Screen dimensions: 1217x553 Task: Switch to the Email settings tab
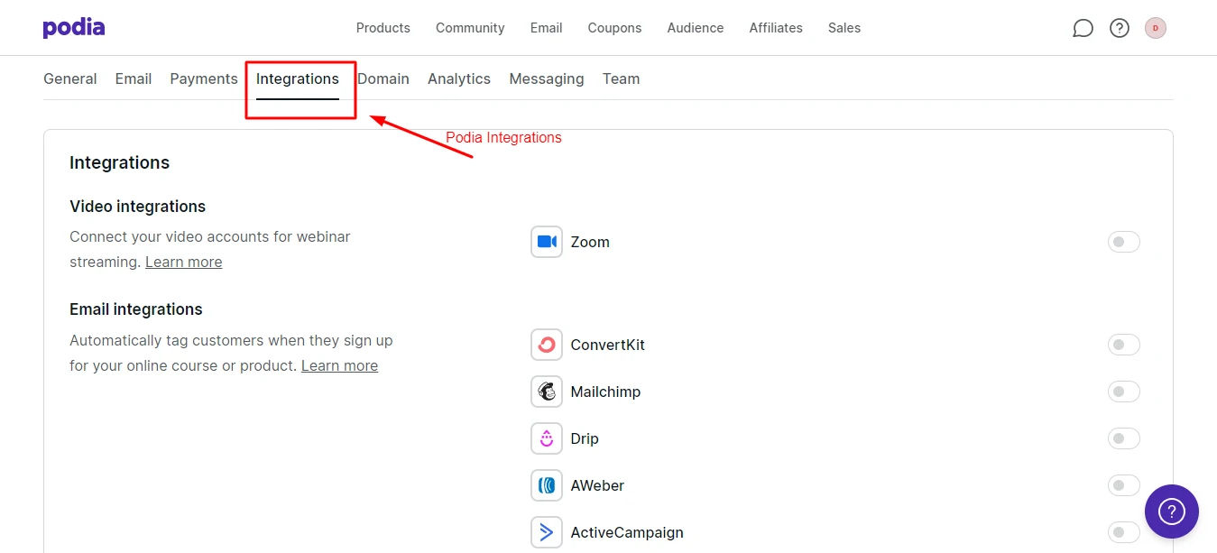pyautogui.click(x=134, y=78)
